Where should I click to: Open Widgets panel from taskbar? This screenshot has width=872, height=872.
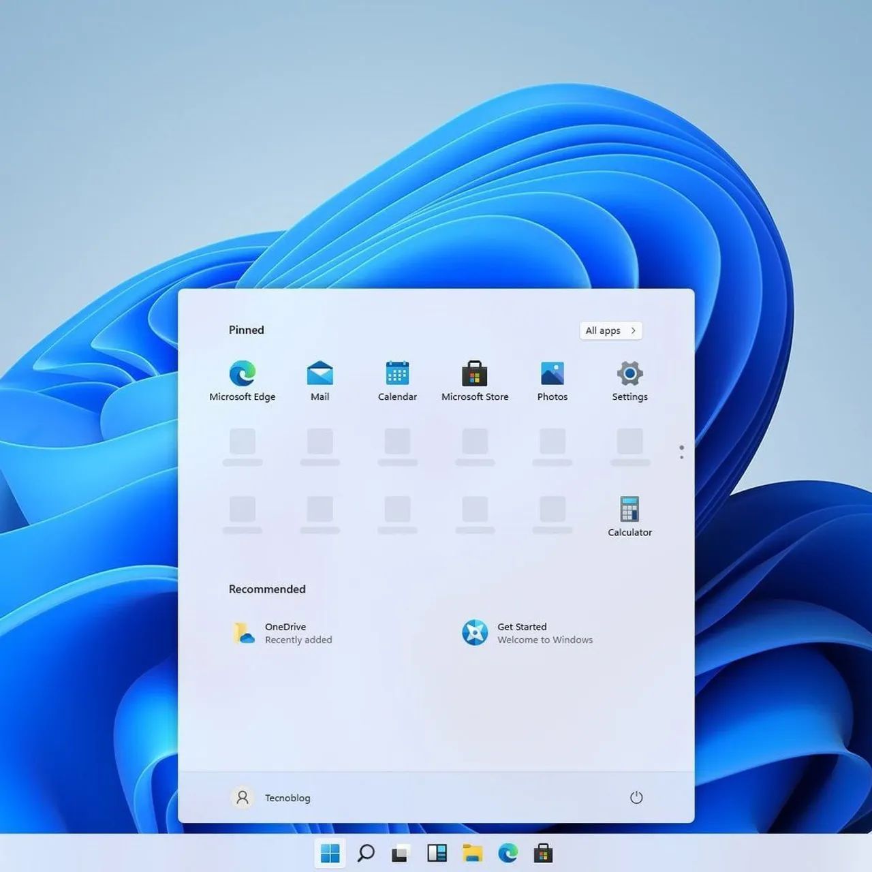click(x=437, y=853)
